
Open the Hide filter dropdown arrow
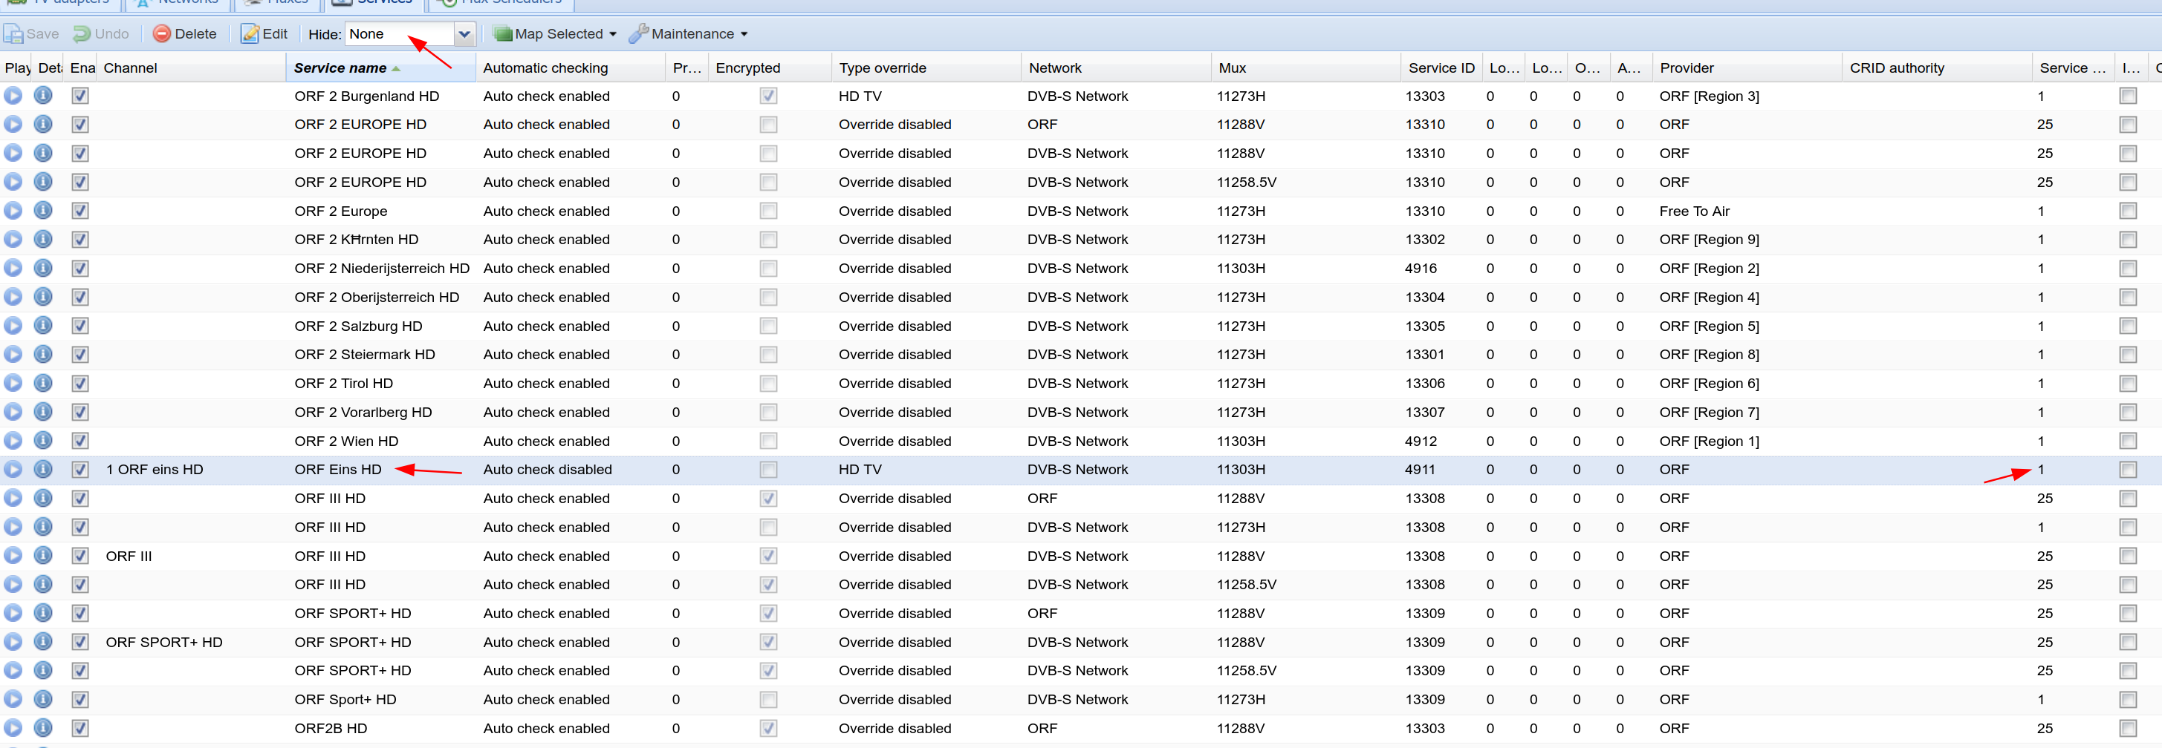464,34
